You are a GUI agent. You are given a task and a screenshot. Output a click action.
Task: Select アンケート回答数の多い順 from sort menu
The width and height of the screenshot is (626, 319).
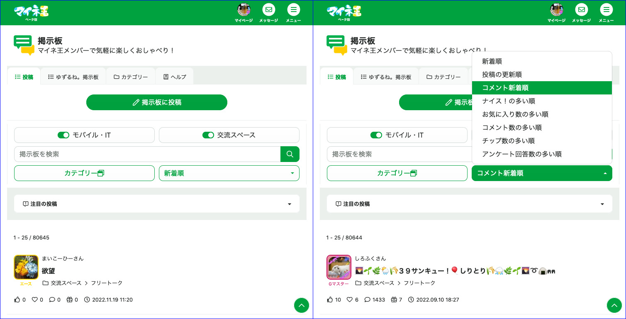(542, 154)
